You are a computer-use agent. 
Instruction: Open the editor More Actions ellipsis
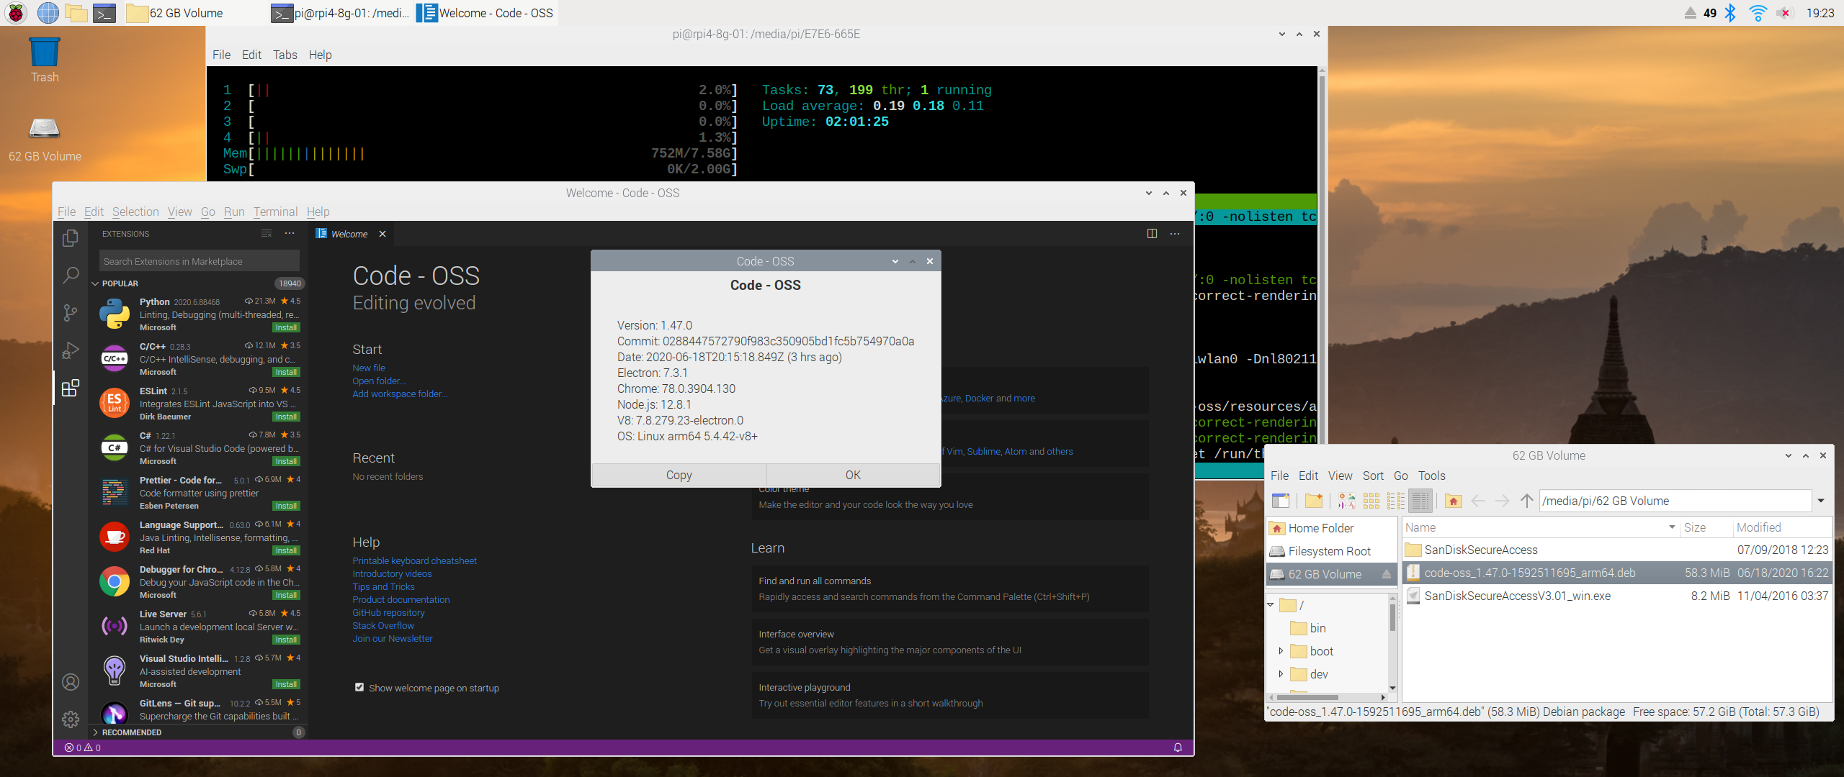pyautogui.click(x=1175, y=234)
